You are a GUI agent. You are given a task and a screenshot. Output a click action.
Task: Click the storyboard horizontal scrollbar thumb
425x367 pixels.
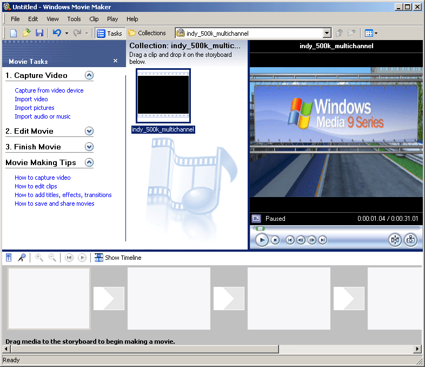tap(144, 349)
